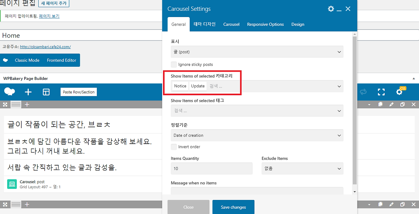The width and height of the screenshot is (419, 214).
Task: Select the Notice category tag
Action: [180, 86]
